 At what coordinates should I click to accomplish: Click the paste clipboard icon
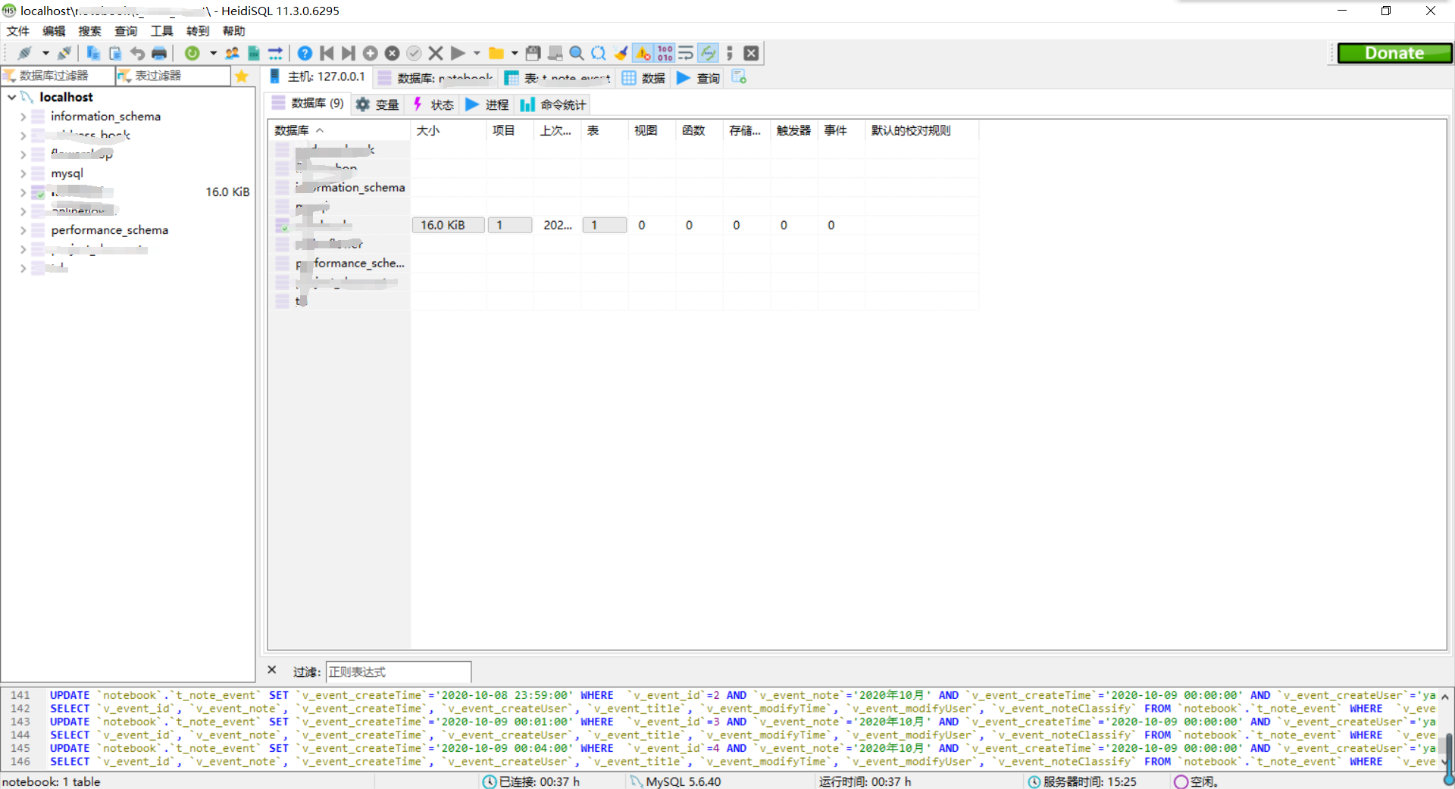pyautogui.click(x=115, y=53)
